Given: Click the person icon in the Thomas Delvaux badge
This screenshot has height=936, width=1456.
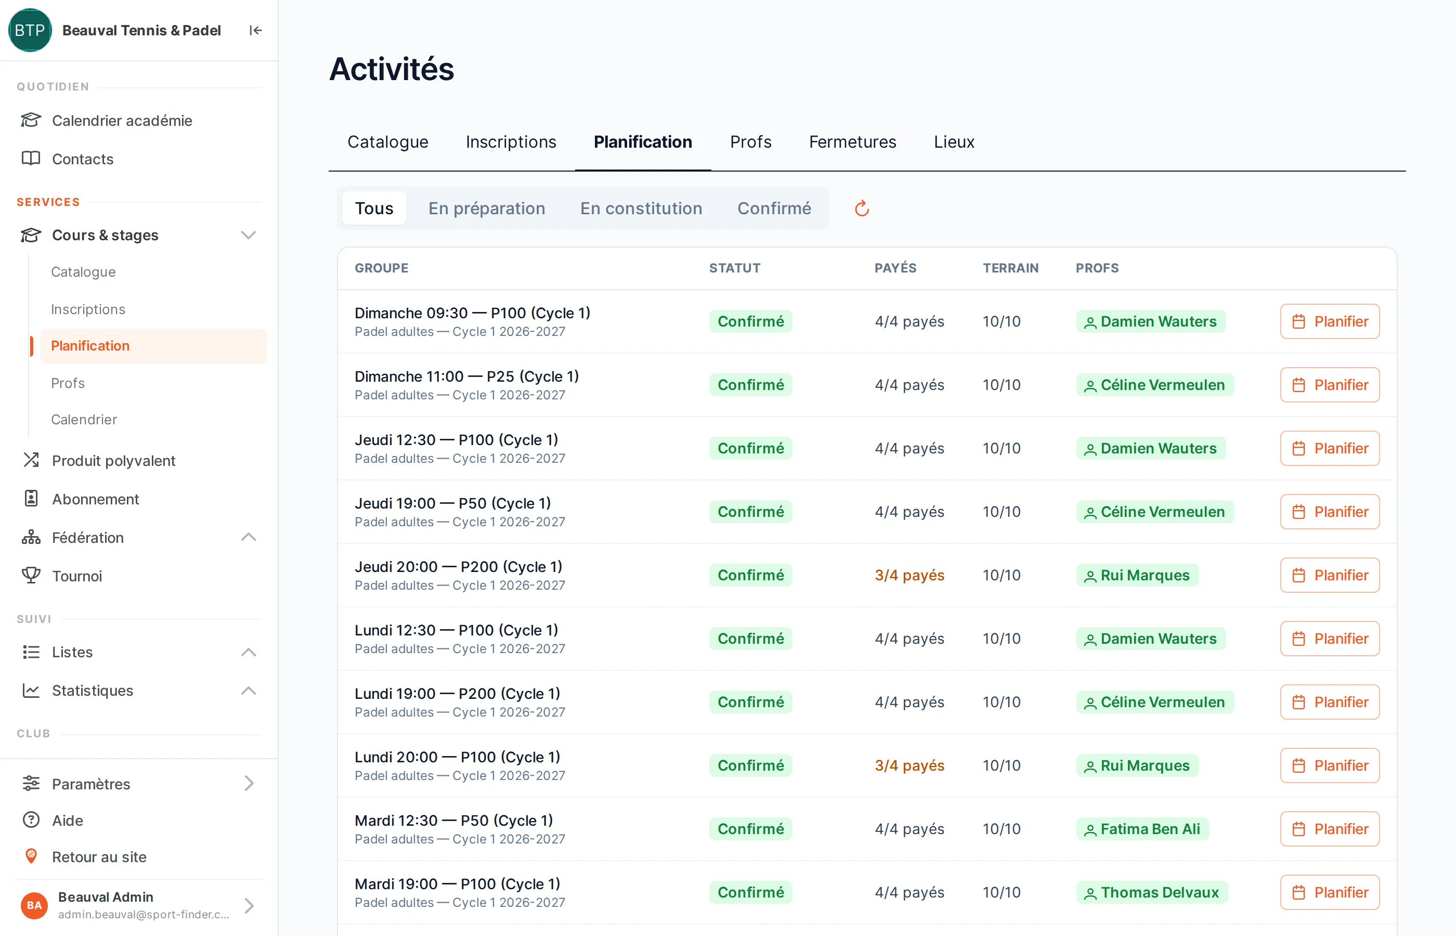Looking at the screenshot, I should tap(1090, 893).
